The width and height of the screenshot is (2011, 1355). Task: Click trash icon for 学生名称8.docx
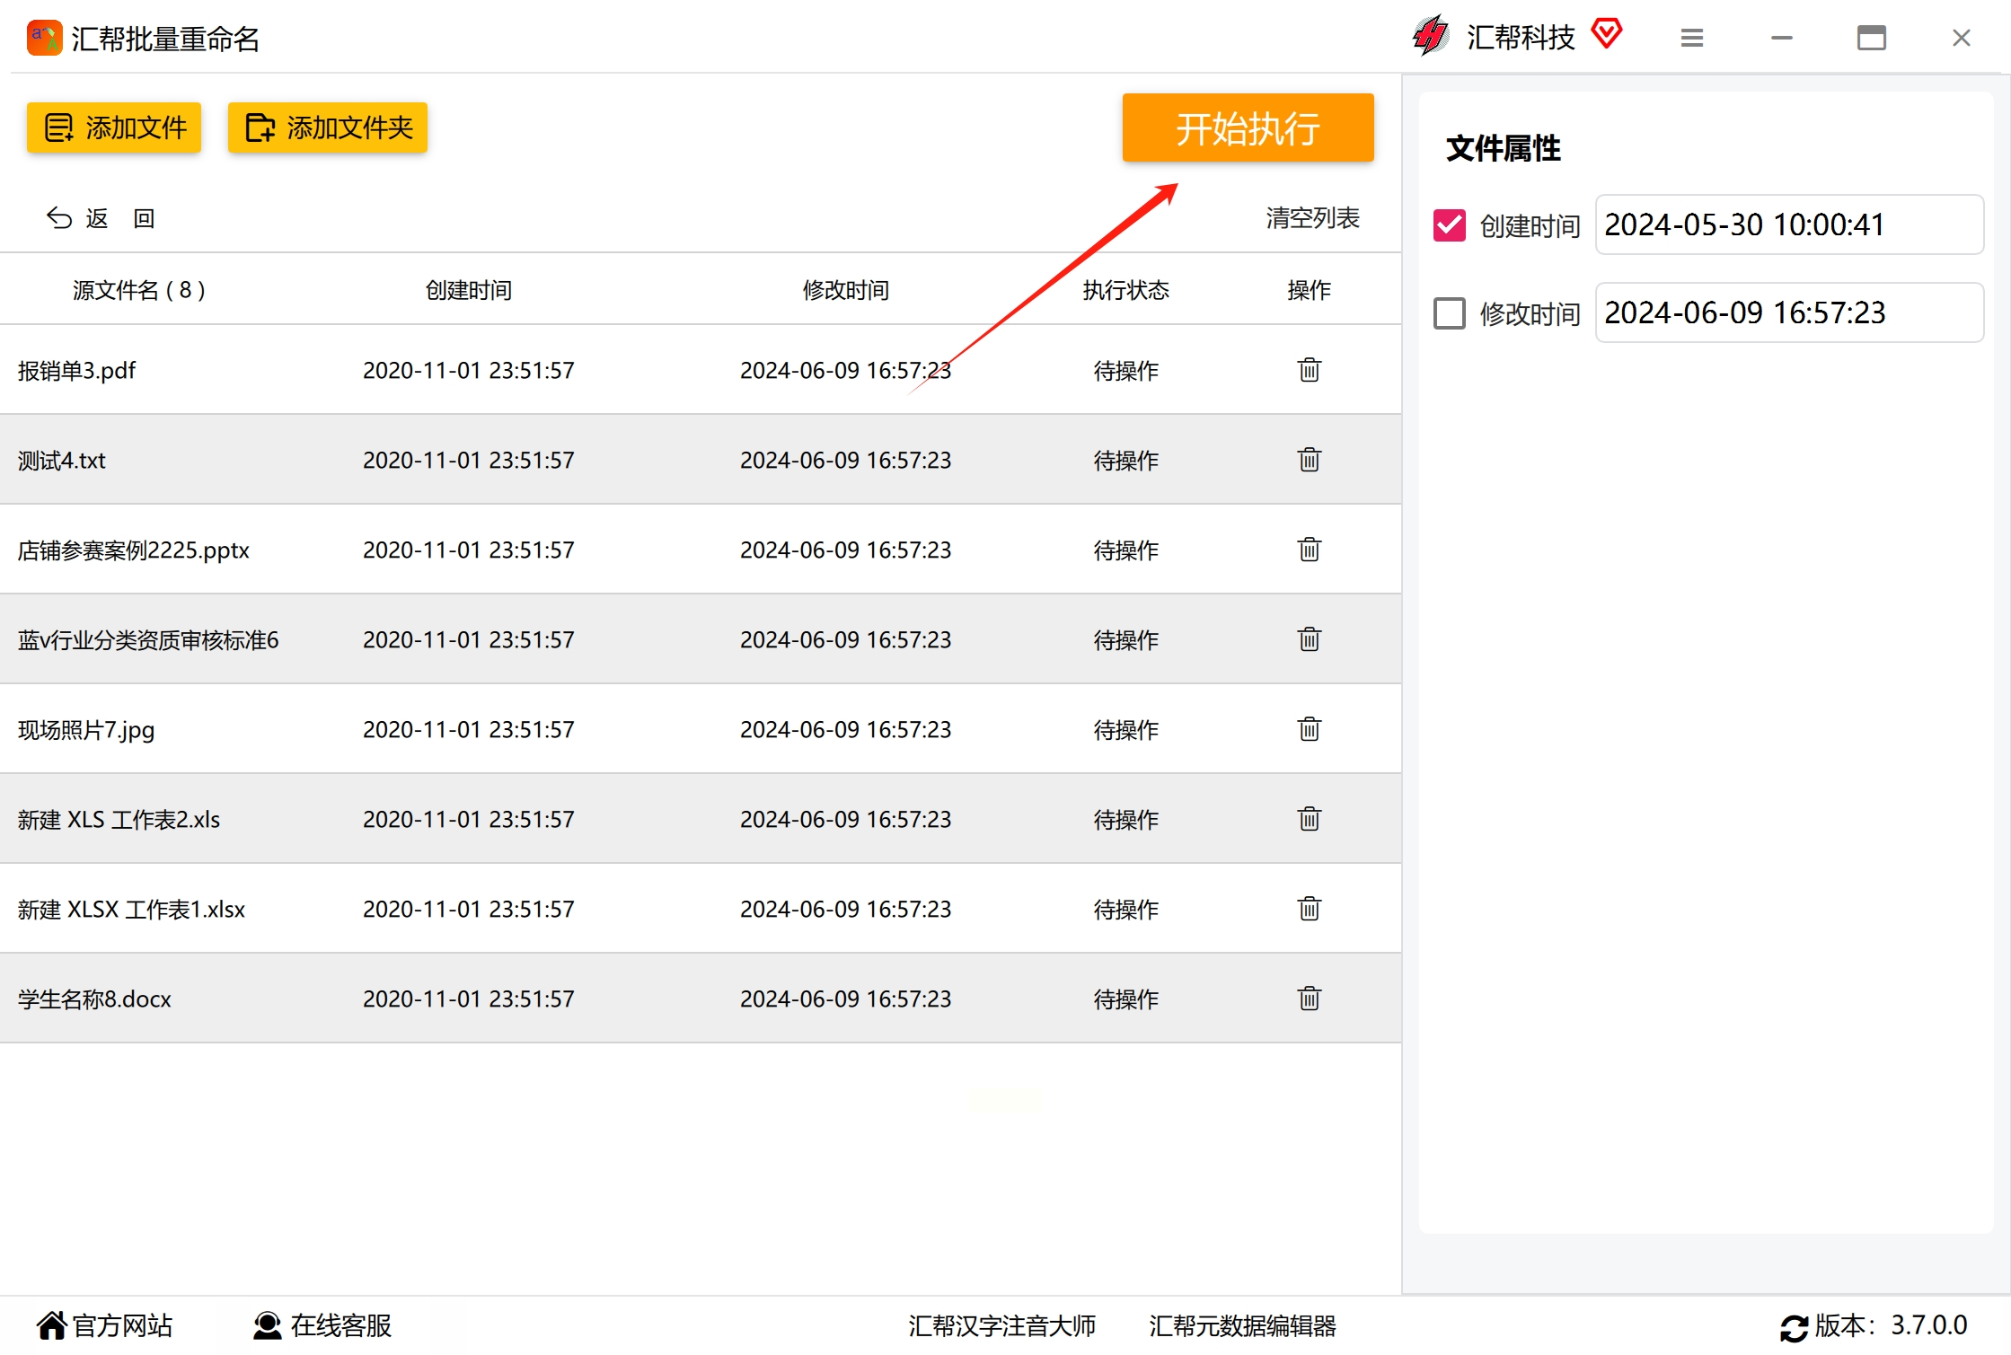1309,999
